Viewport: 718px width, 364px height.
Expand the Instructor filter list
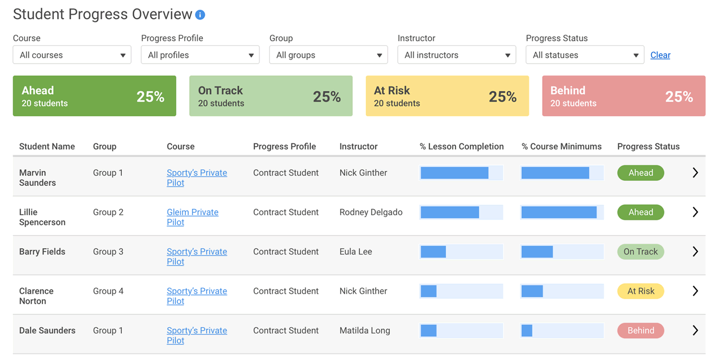point(457,54)
